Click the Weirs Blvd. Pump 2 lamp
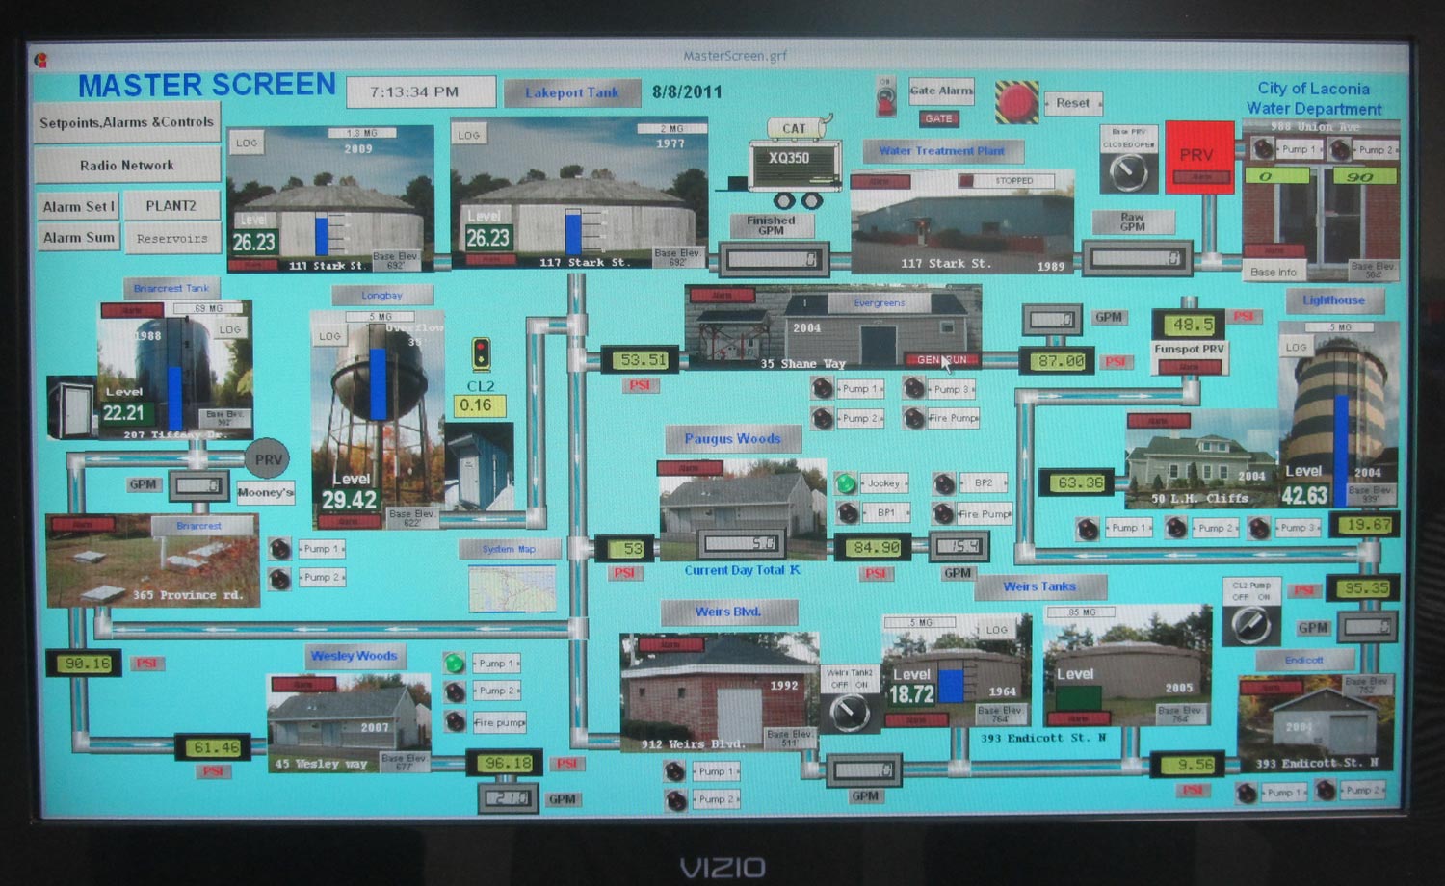The width and height of the screenshot is (1445, 886). 675,800
